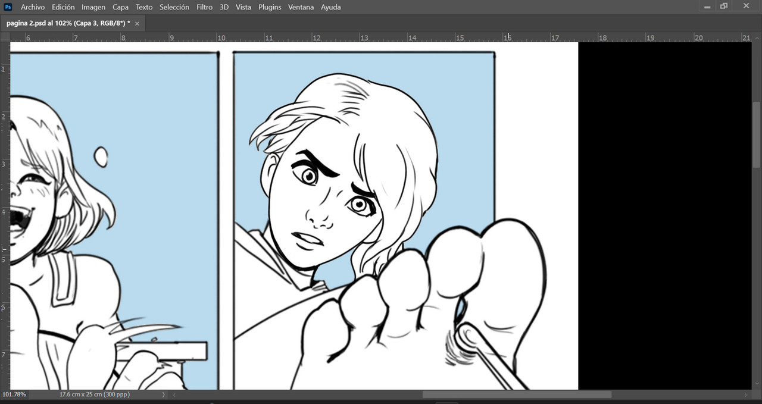Open the 3D menu
762x404 pixels.
coord(224,7)
